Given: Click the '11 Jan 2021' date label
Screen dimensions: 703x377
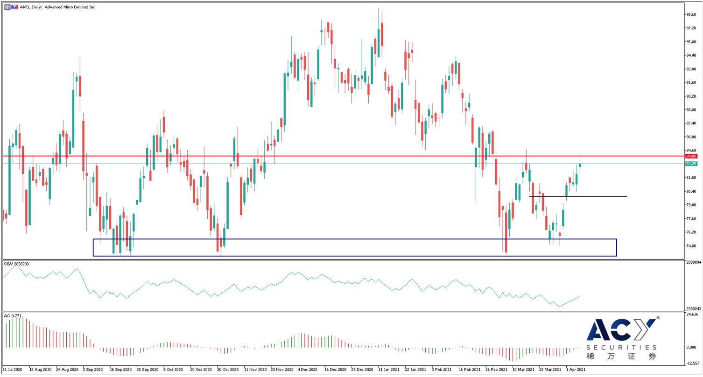Looking at the screenshot, I should coord(390,369).
